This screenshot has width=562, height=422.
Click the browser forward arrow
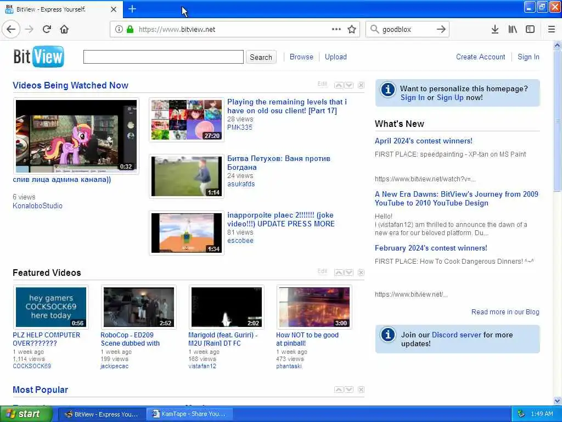click(x=29, y=30)
